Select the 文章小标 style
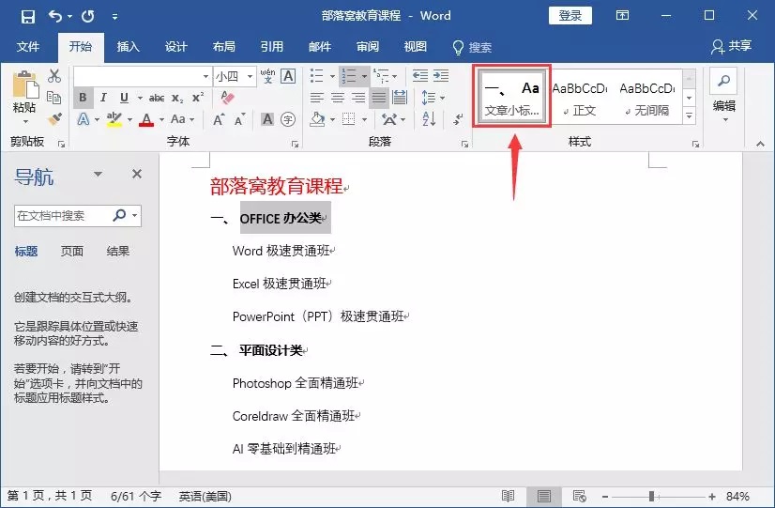The height and width of the screenshot is (508, 775). pyautogui.click(x=512, y=97)
